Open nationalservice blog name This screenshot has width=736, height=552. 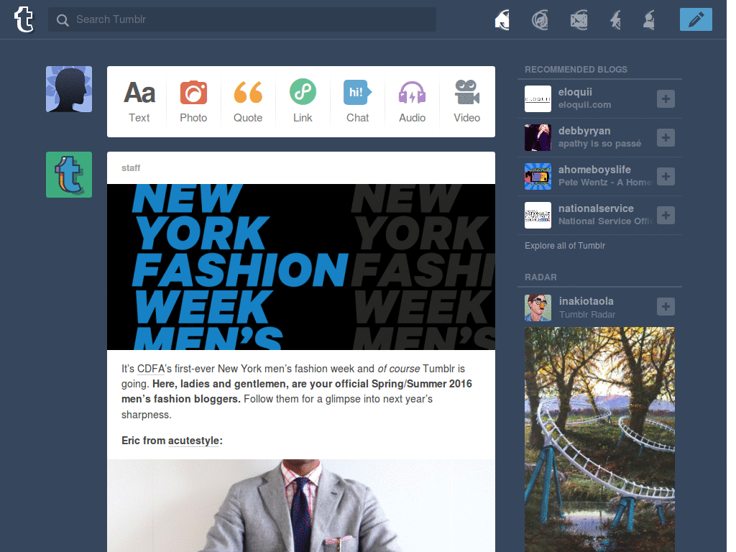point(596,208)
